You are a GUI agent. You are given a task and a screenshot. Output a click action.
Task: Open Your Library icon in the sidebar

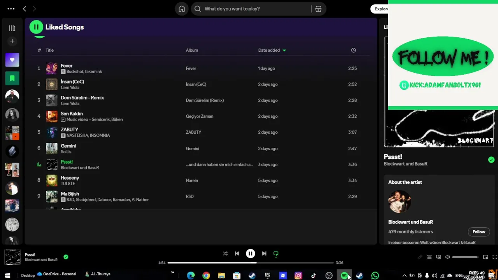click(12, 28)
